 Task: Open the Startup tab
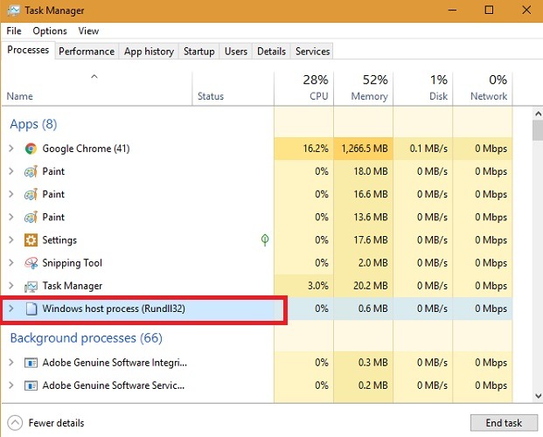pos(198,52)
